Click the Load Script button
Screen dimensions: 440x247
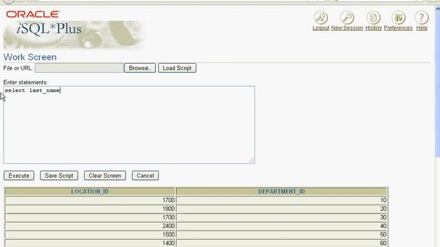pos(177,68)
